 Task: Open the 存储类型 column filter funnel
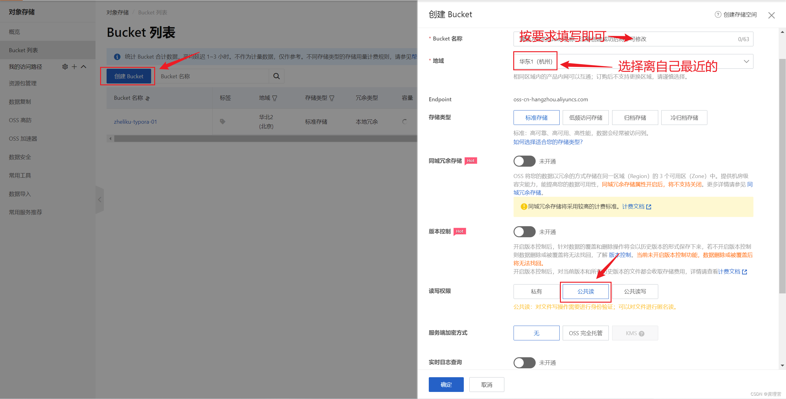point(332,98)
